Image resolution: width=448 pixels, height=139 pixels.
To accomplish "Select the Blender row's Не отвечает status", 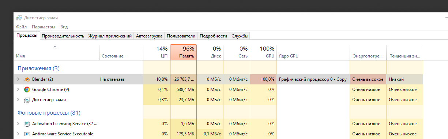I will point(113,79).
